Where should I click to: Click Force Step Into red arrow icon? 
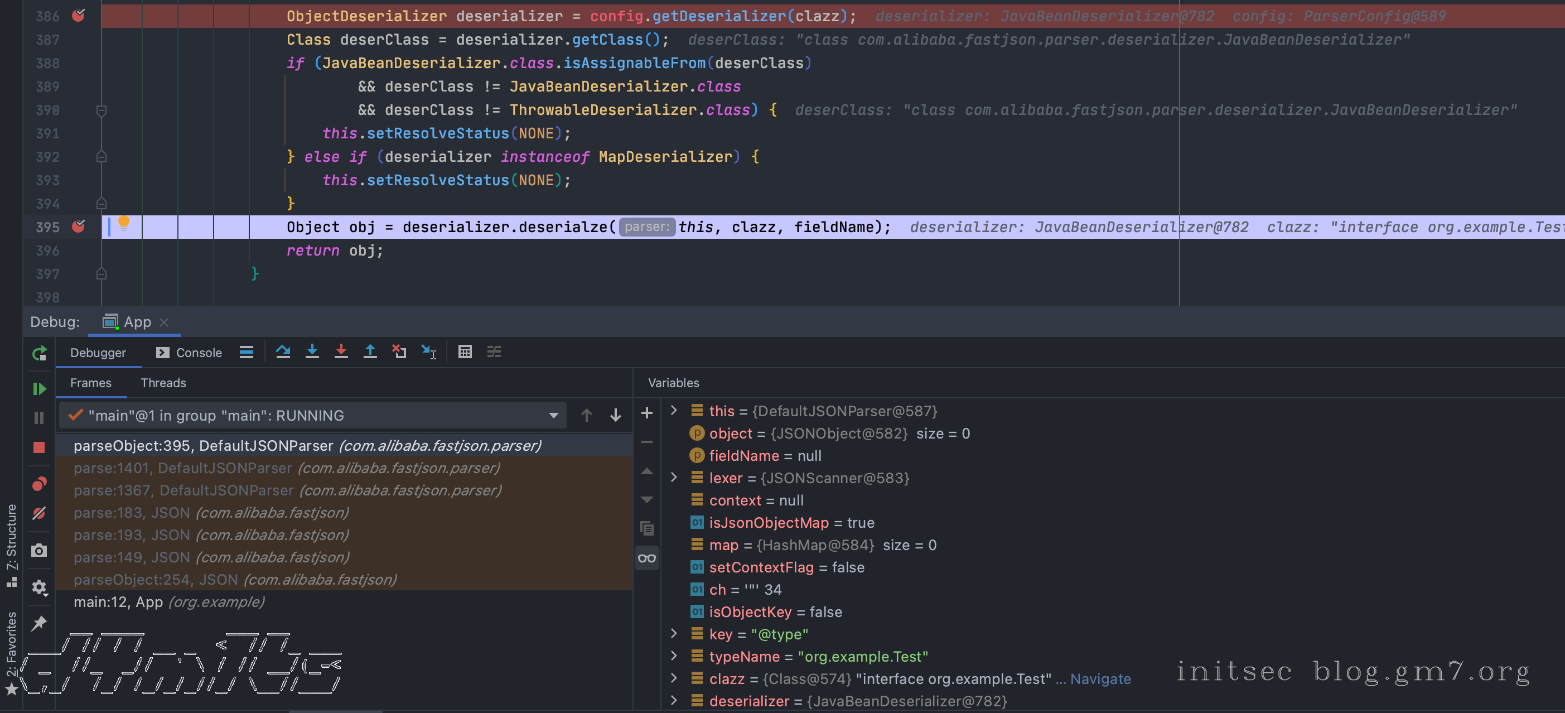(341, 352)
